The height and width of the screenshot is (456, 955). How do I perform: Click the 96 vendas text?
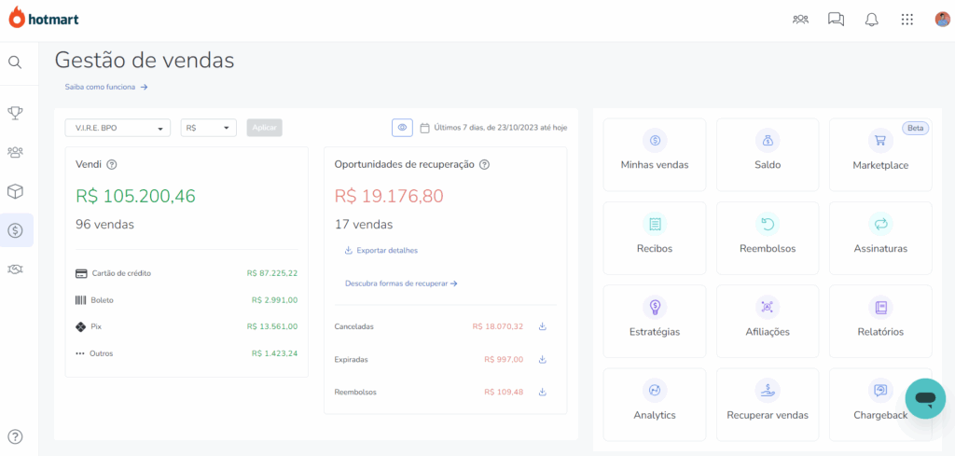104,225
